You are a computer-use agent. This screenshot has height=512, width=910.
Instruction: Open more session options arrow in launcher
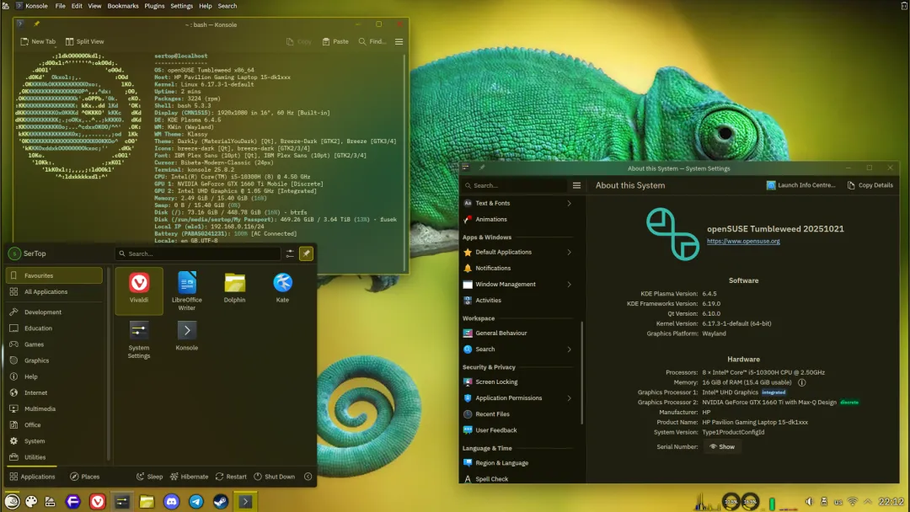click(x=308, y=477)
